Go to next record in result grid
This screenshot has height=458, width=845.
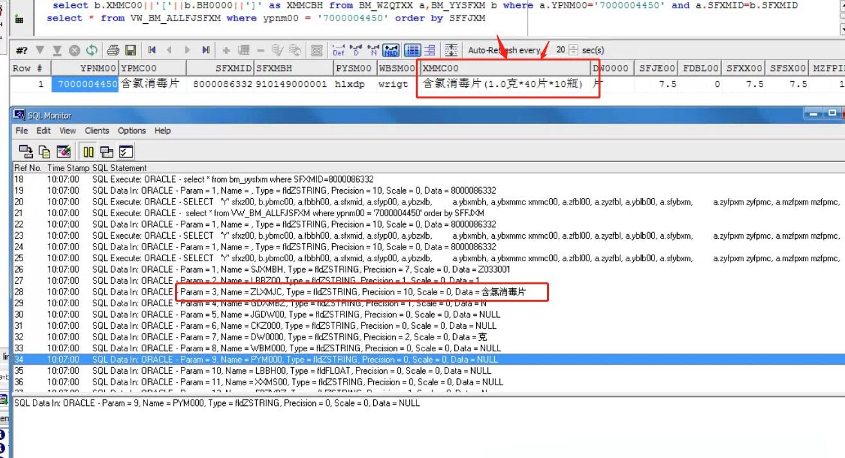pos(187,50)
